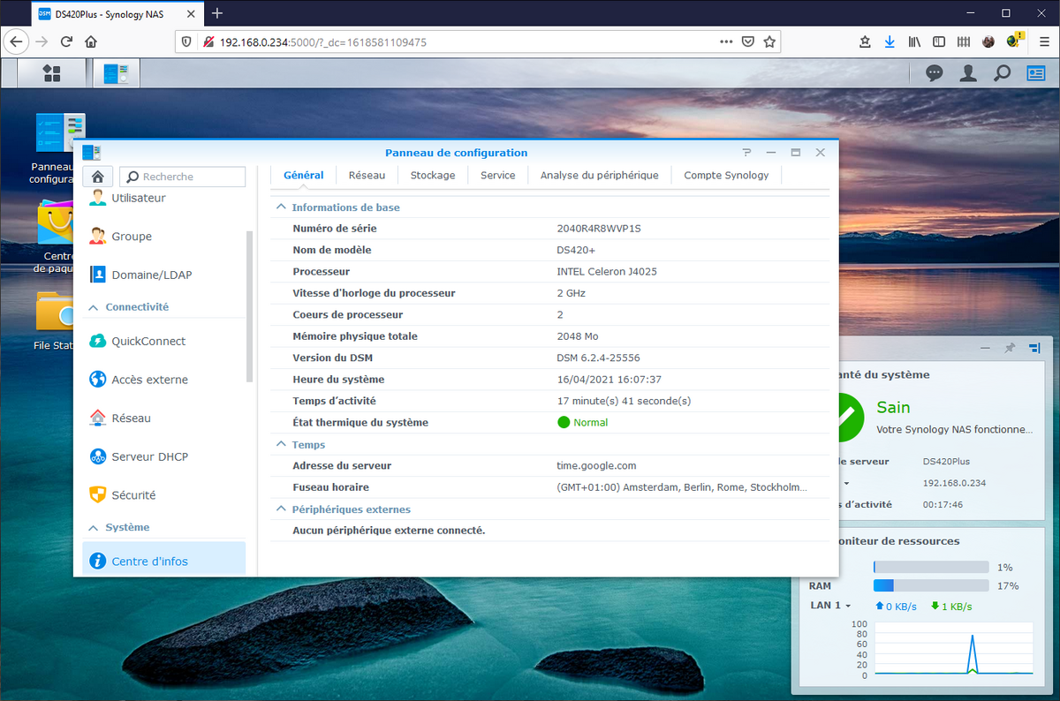Click the Control Panel sidebar scrollbar

[x=249, y=306]
